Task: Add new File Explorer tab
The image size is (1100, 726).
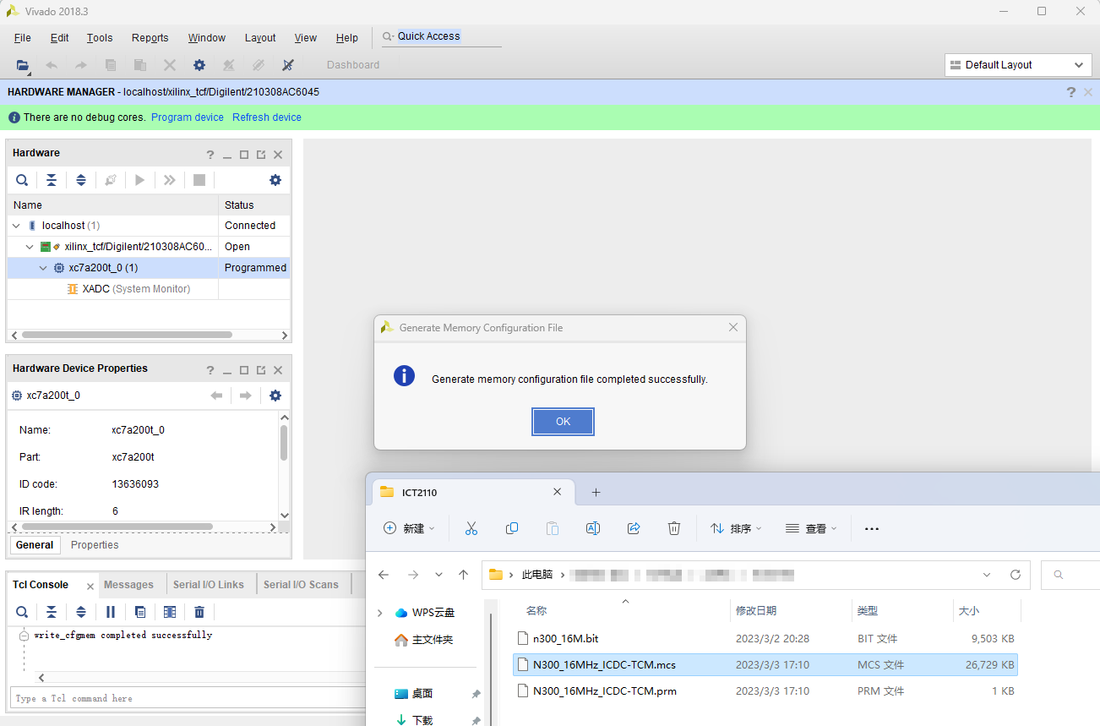Action: pos(596,492)
